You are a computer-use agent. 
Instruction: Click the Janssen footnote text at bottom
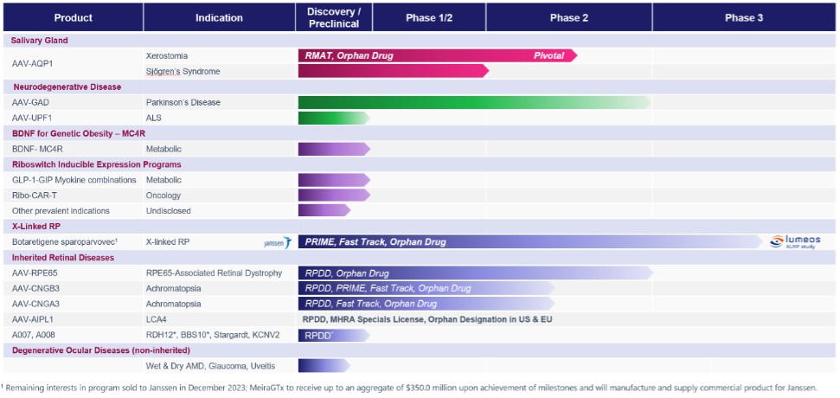coord(408,387)
